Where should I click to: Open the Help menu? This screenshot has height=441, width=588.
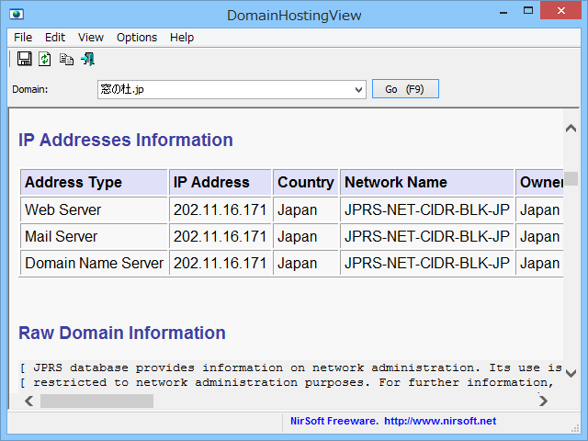click(182, 38)
